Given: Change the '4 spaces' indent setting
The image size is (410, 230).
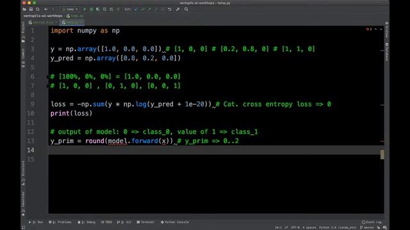Looking at the screenshot, I should (x=309, y=227).
